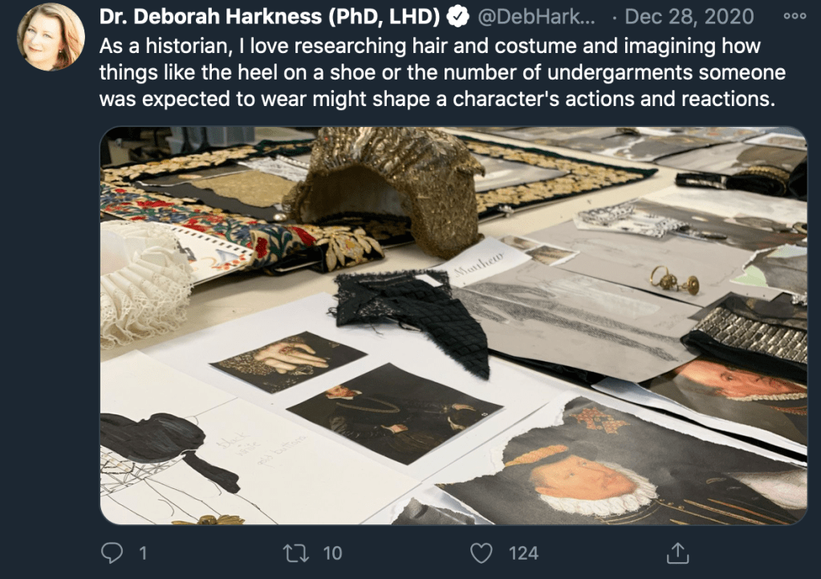Screen dimensions: 821x579
Task: Open the @DebHark... handle link
Action: 537,17
